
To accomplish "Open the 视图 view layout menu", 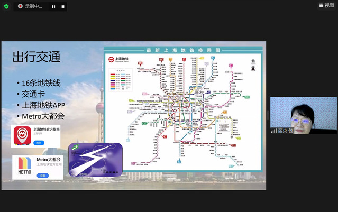I will pos(327,6).
